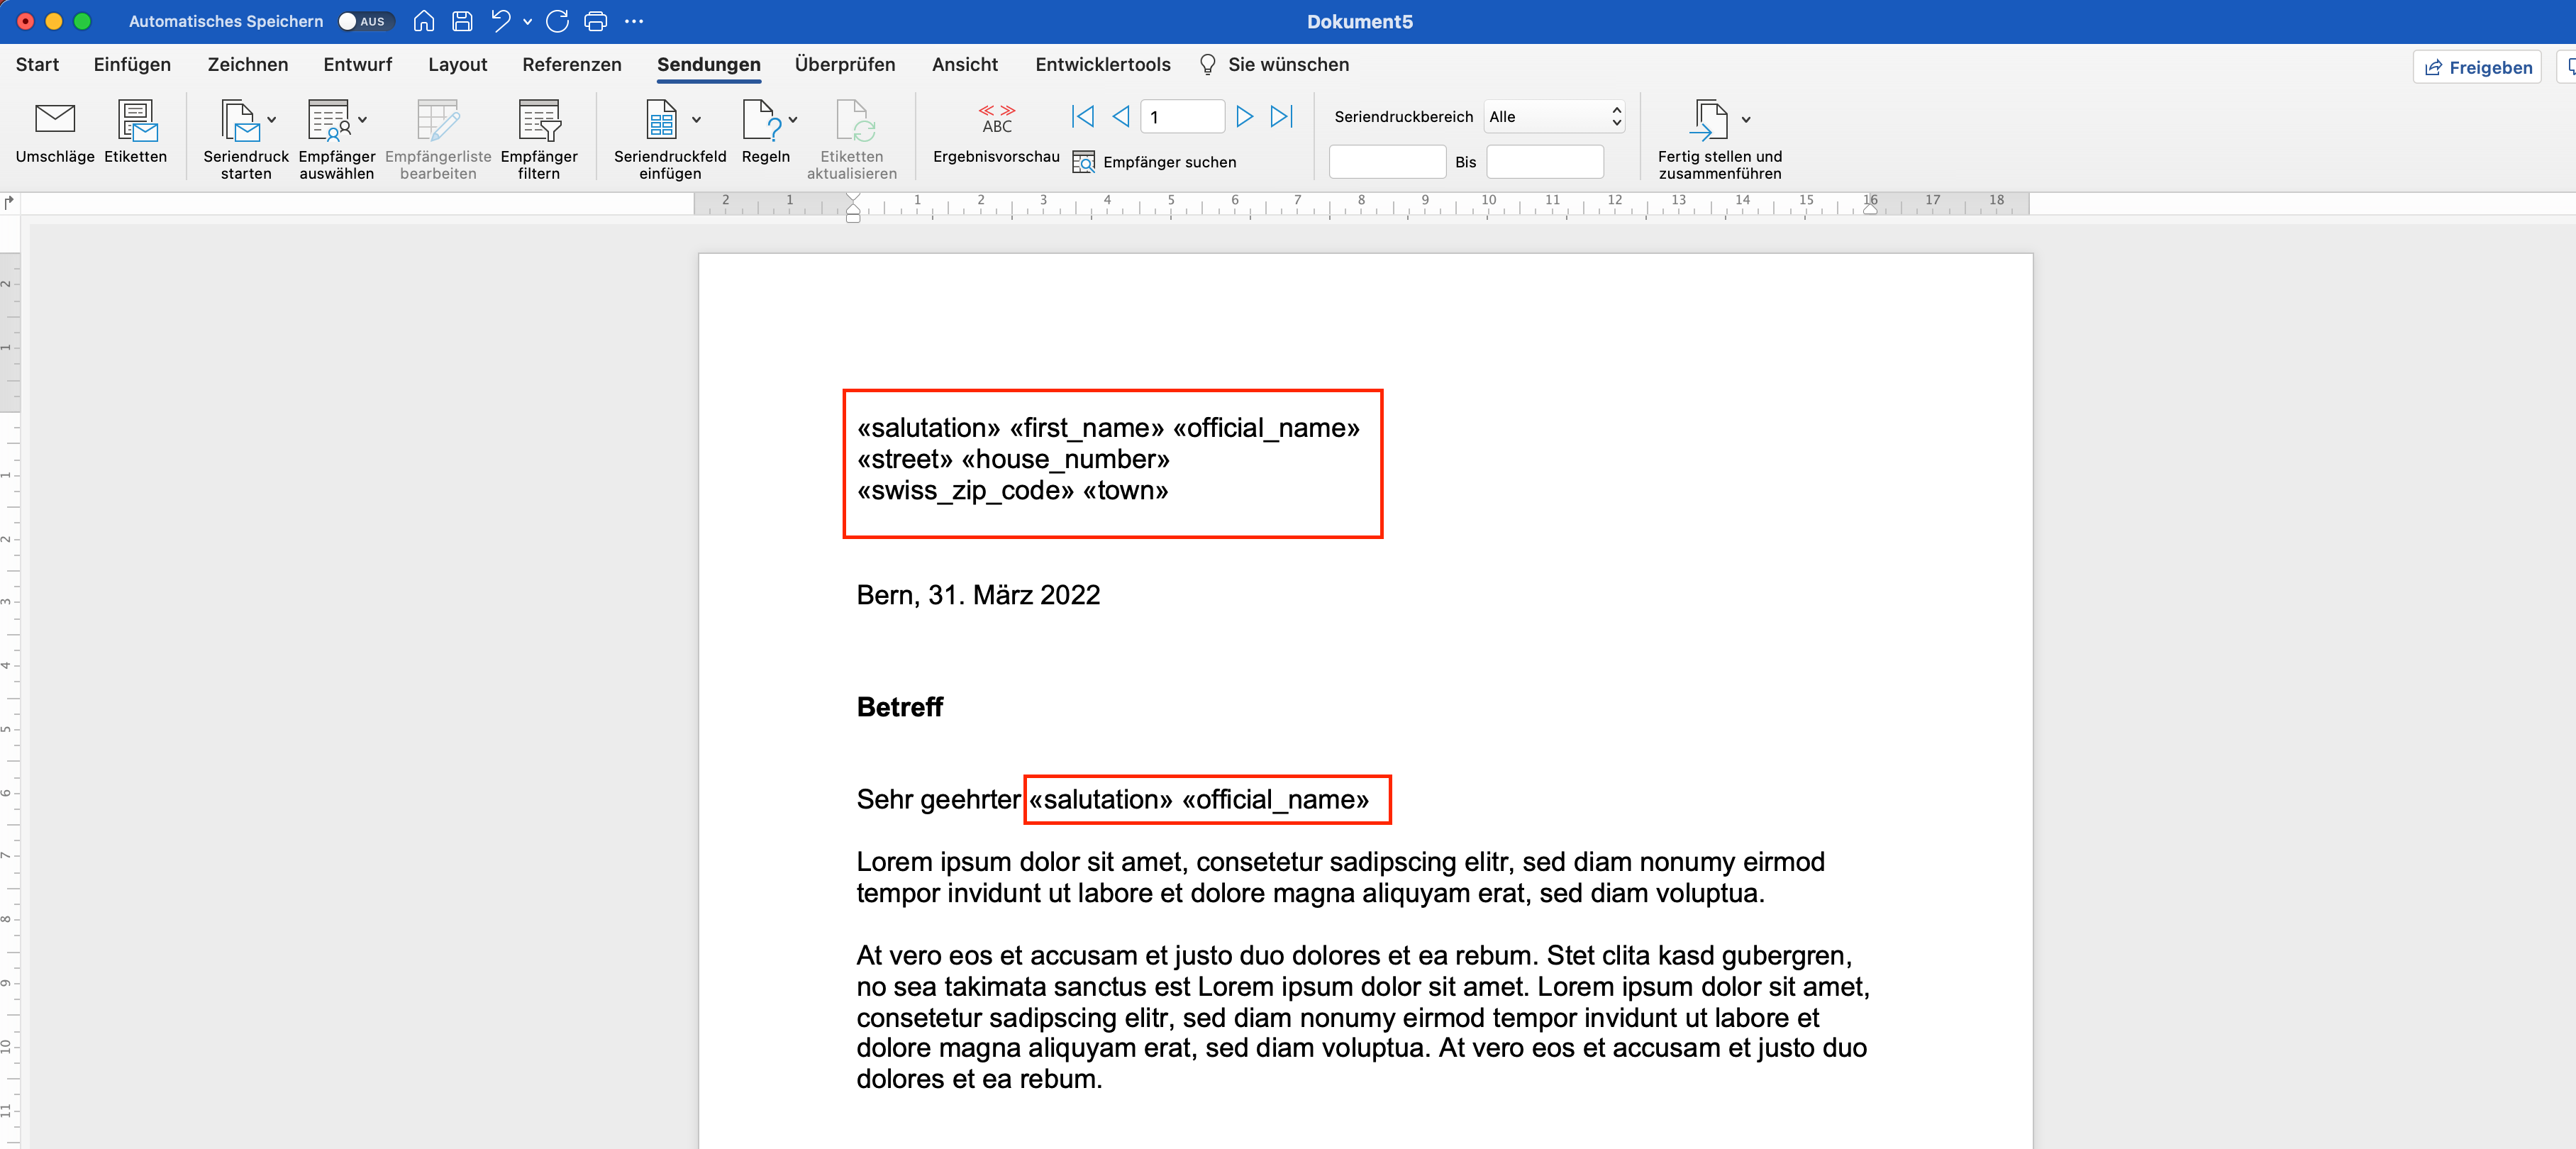2576x1149 pixels.
Task: Click the save icon in title bar
Action: 462,21
